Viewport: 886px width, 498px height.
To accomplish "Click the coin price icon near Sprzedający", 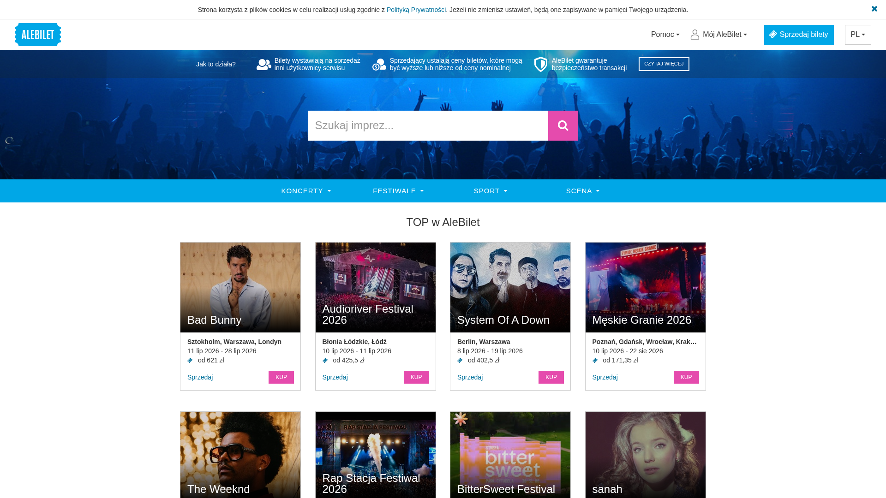I will (x=379, y=65).
